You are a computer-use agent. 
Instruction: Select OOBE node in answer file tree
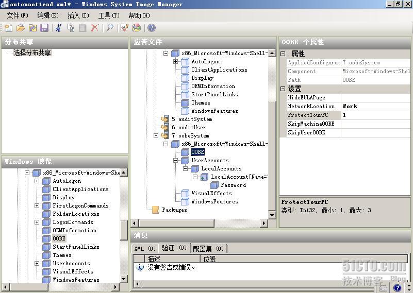[198, 152]
